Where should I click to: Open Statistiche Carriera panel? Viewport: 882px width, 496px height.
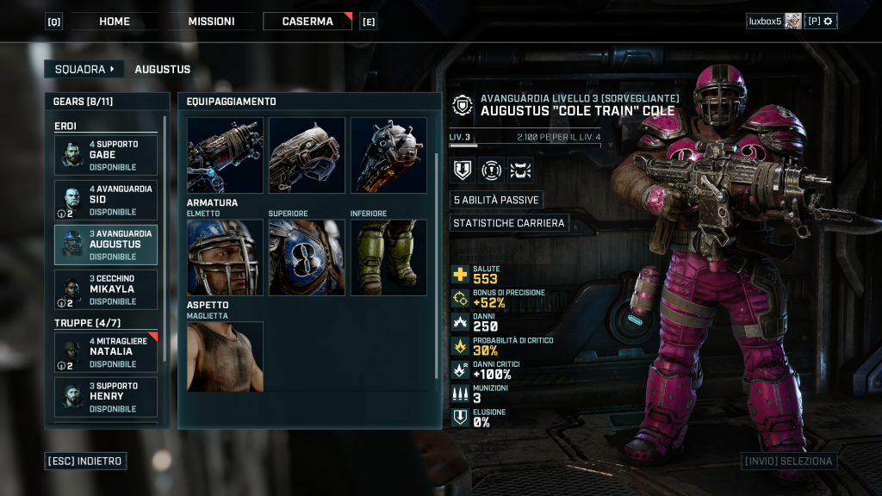point(509,223)
